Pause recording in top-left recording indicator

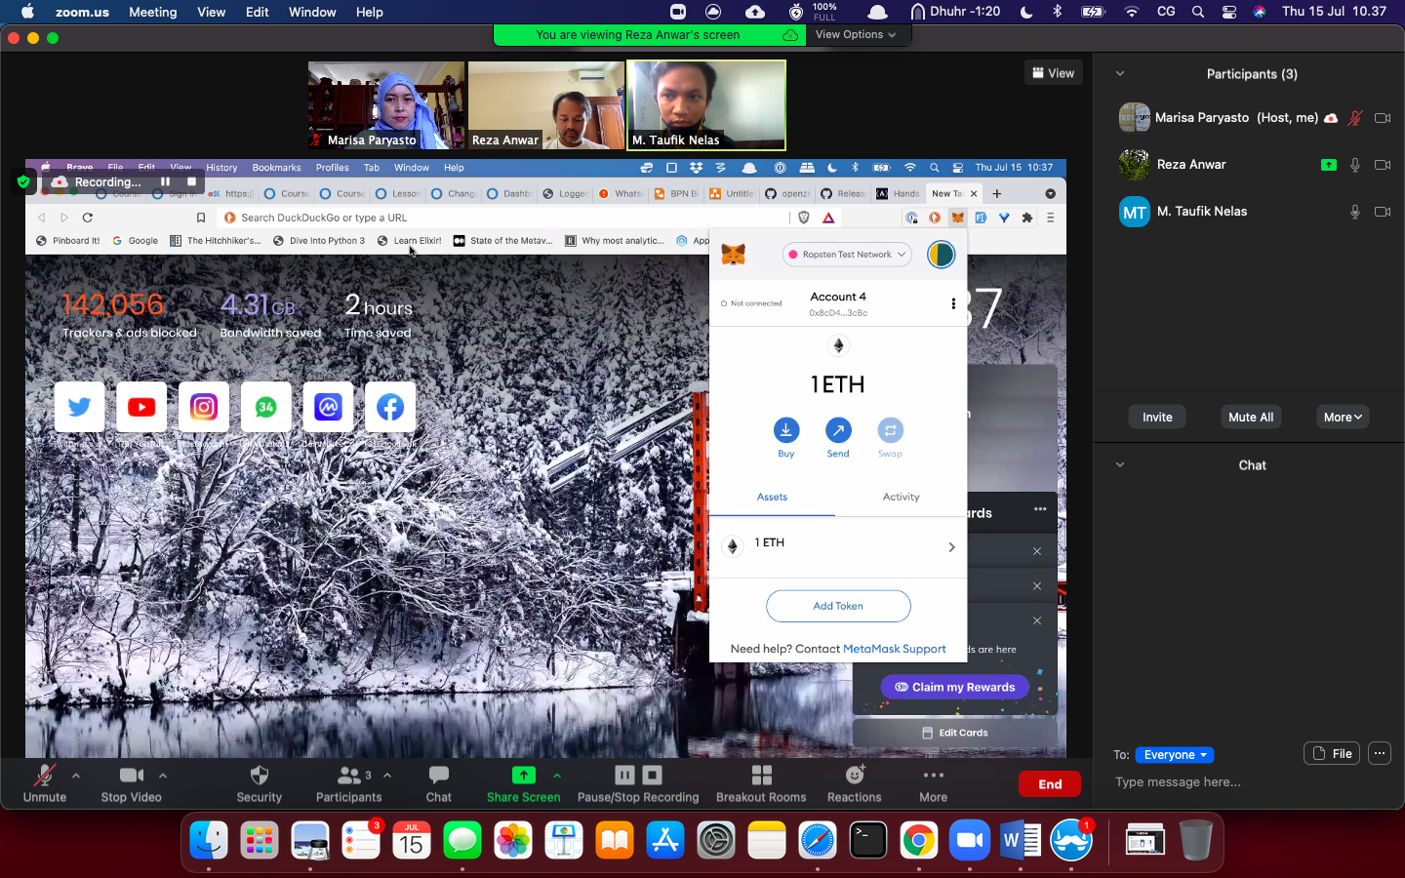pyautogui.click(x=165, y=181)
